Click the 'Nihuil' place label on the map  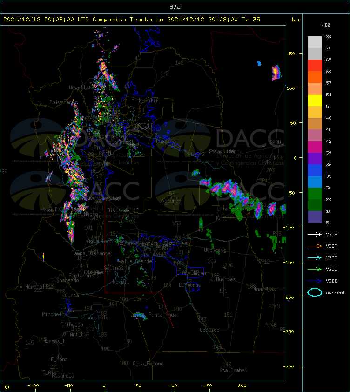121,282
